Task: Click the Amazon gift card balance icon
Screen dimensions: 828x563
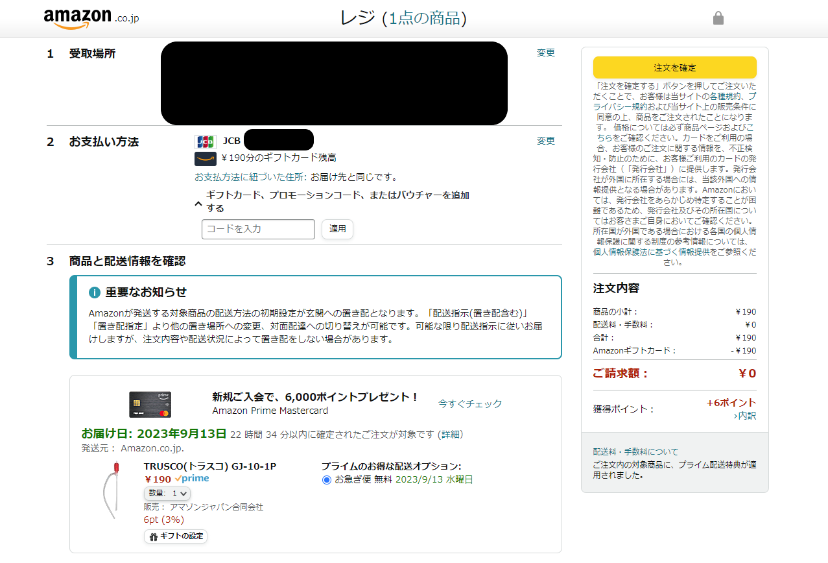Action: (206, 158)
